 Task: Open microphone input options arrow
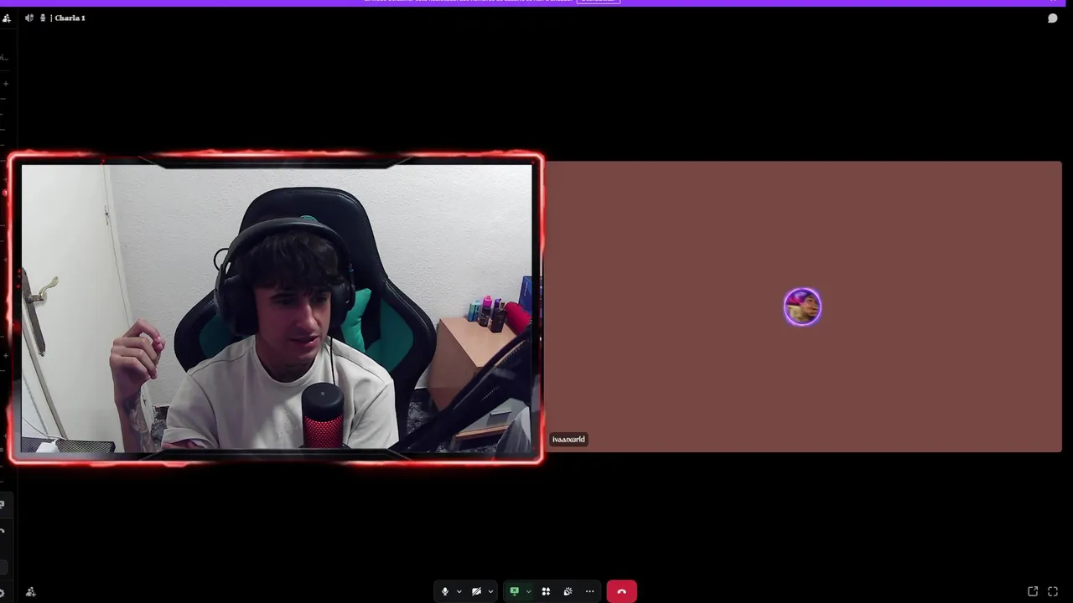(459, 592)
